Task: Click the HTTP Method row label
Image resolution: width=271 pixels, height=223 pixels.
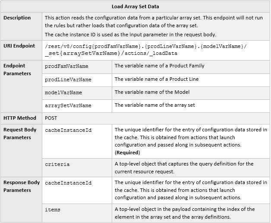Action: point(20,118)
